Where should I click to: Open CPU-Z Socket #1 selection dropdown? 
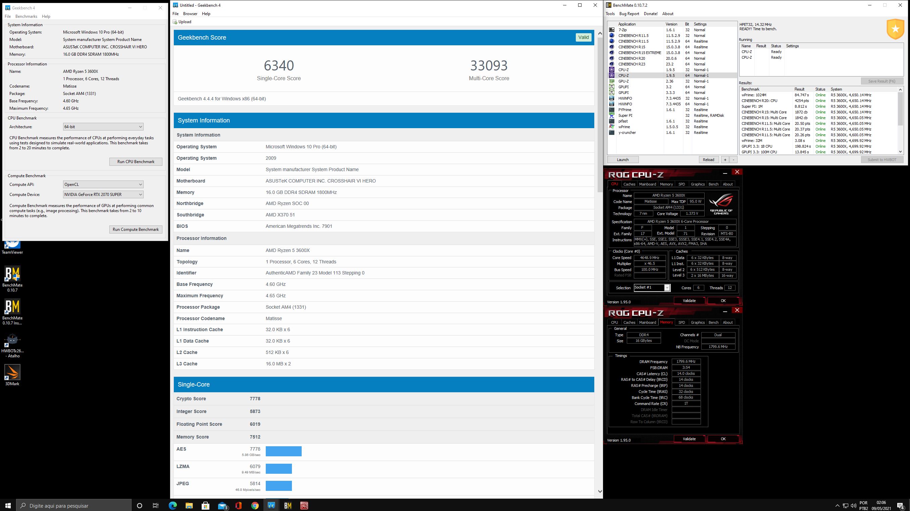652,288
